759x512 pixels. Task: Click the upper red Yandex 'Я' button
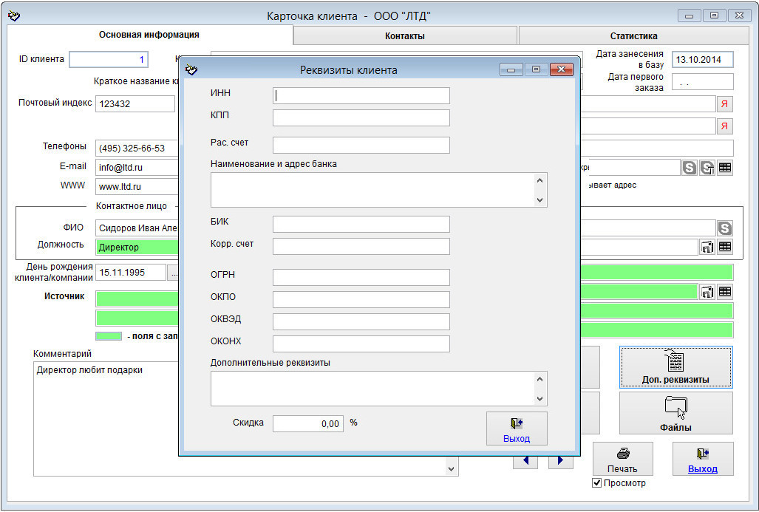click(725, 104)
